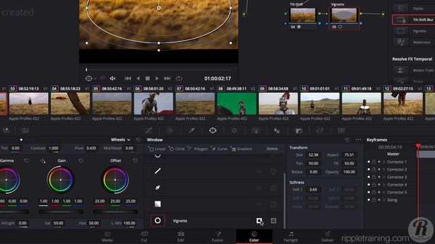Toggle lock on Corrector 1 track

(374, 162)
